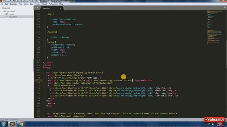Open the Help menu
The height and width of the screenshot is (127, 227).
(x=61, y=4)
